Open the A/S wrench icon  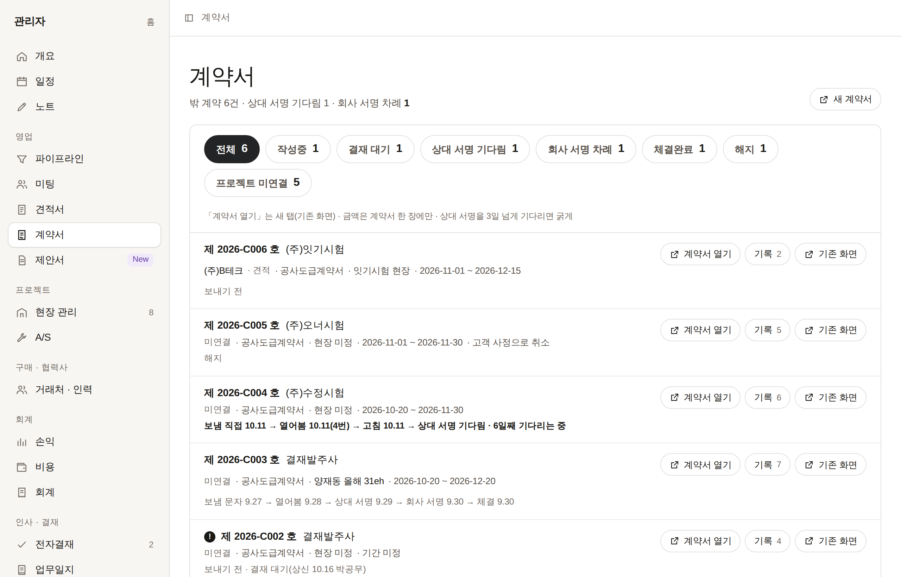click(22, 337)
